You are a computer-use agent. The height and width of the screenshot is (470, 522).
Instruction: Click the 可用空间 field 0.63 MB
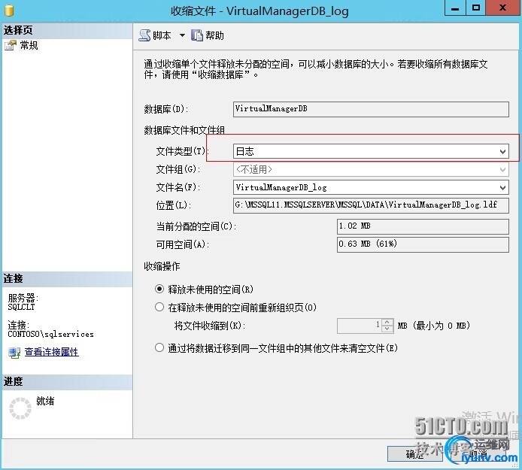pyautogui.click(x=423, y=244)
